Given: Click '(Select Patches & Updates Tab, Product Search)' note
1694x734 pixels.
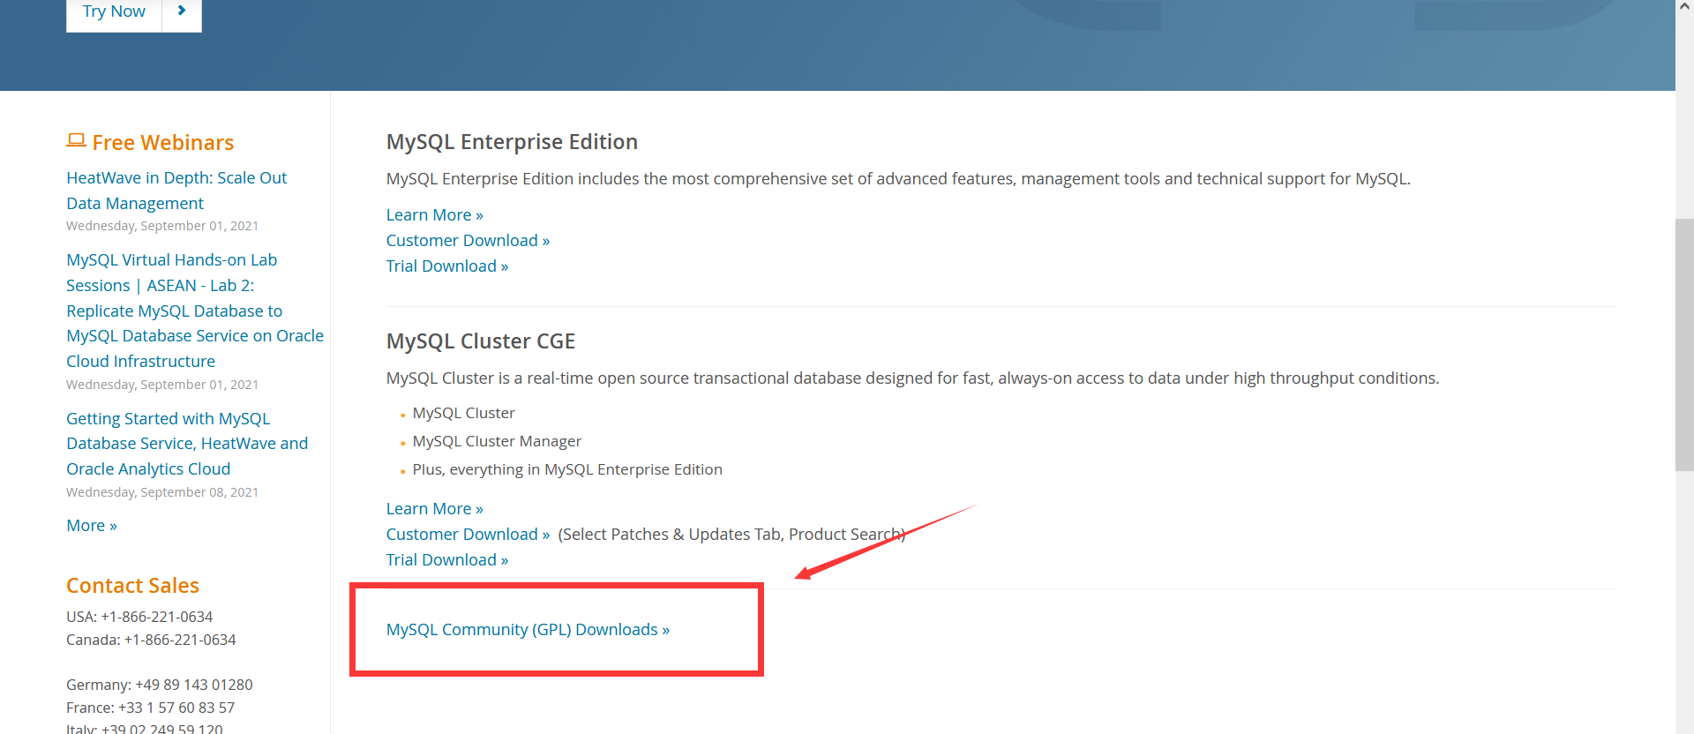Looking at the screenshot, I should pyautogui.click(x=731, y=535).
